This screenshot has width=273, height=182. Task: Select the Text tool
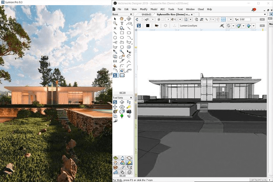pyautogui.click(x=122, y=23)
